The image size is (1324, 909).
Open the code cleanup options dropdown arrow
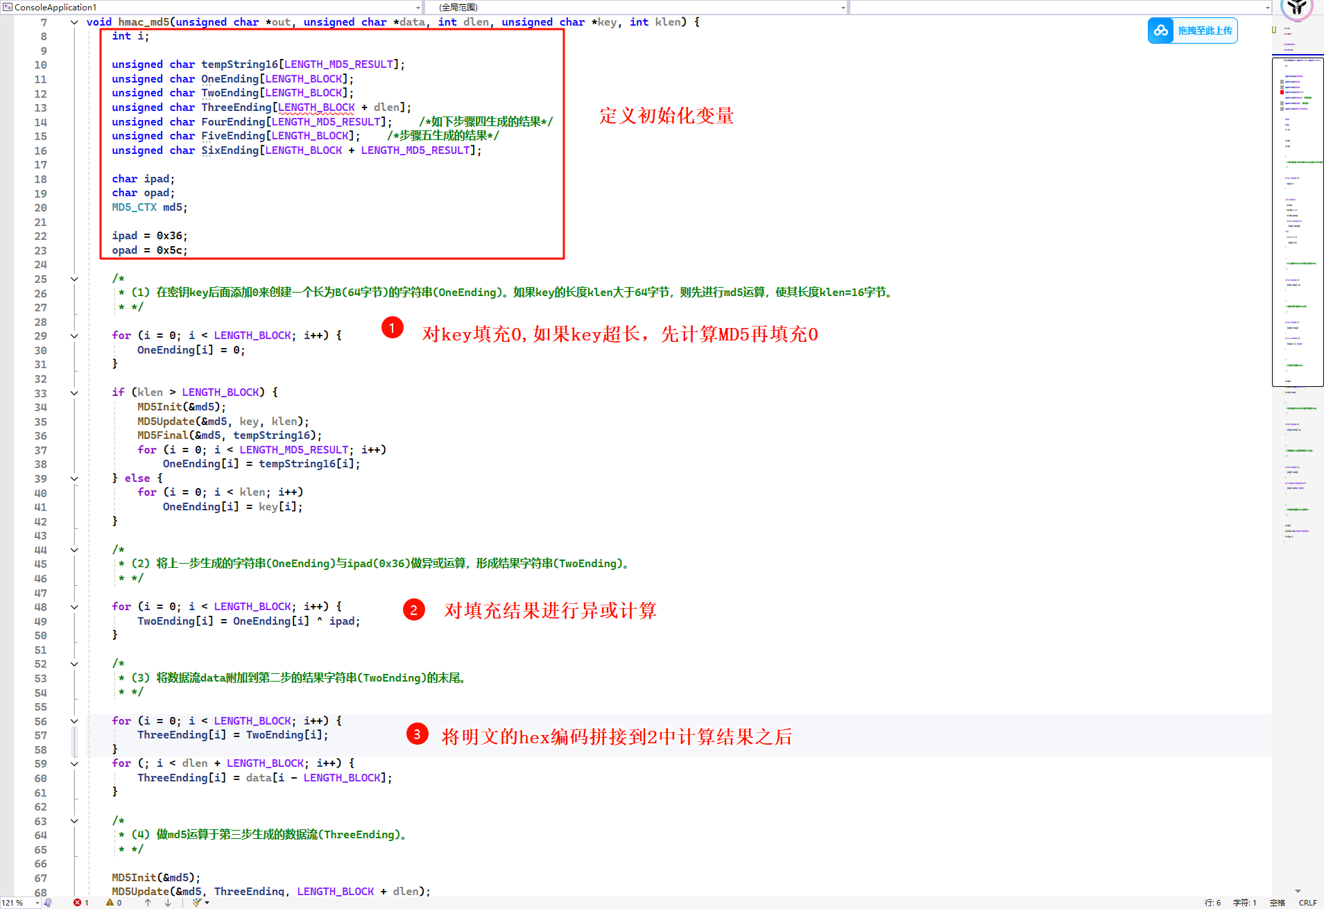(207, 903)
